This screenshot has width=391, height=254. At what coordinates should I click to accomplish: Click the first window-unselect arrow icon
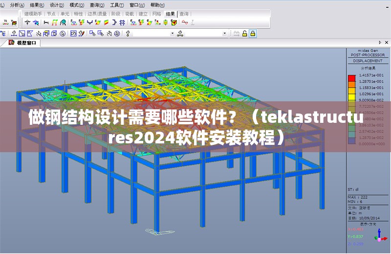[x=92, y=33]
